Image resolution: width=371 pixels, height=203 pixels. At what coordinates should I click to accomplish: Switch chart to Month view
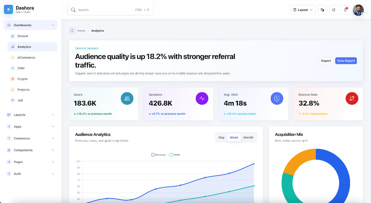click(248, 138)
